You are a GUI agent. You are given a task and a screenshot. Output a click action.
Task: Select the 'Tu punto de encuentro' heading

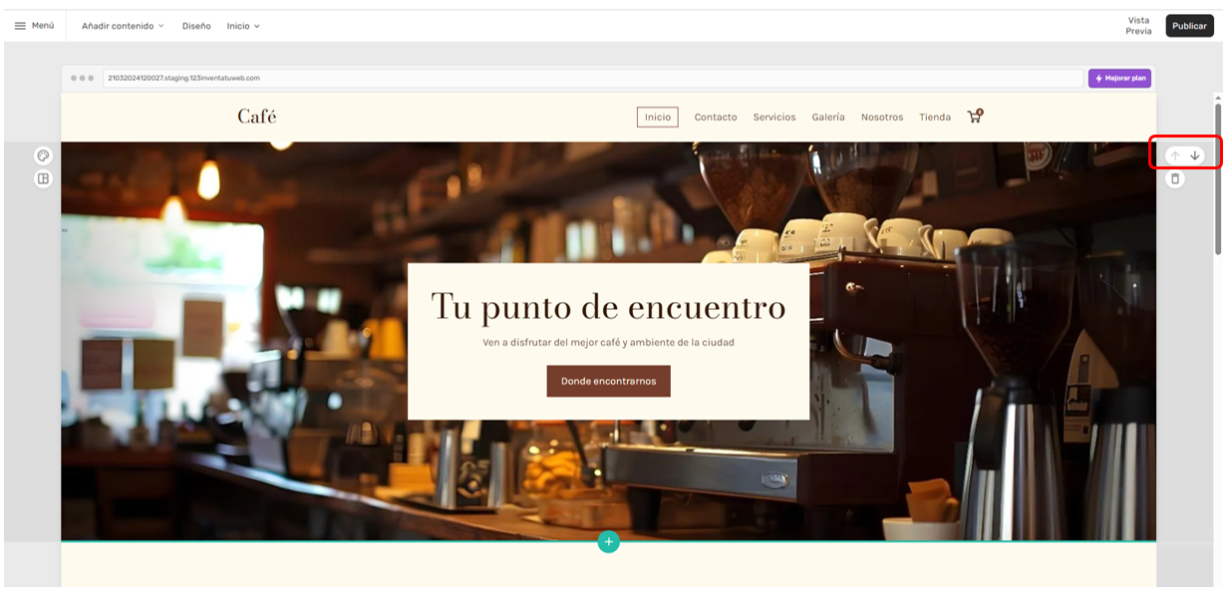tap(608, 307)
